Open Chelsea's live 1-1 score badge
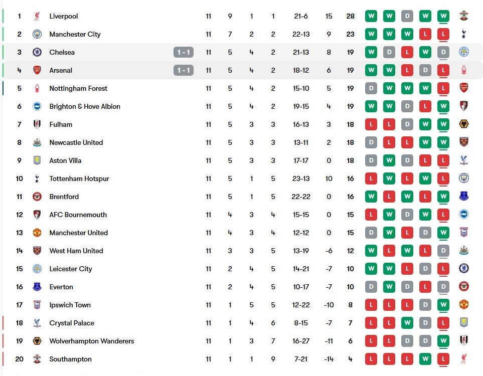 [x=184, y=52]
